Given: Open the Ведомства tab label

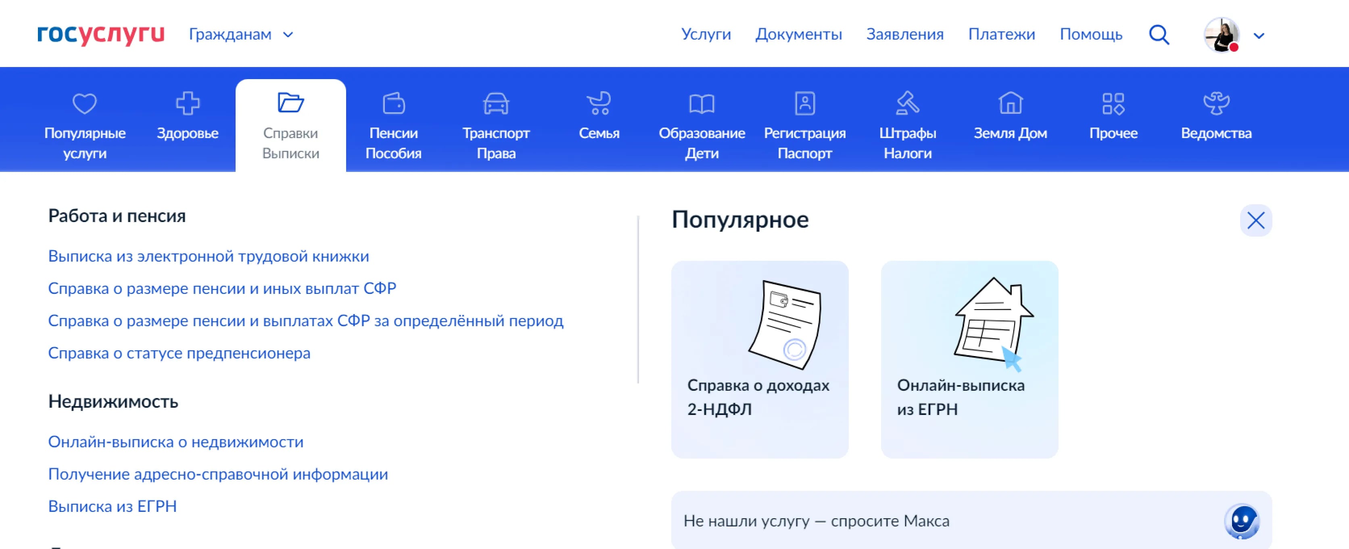Looking at the screenshot, I should point(1216,133).
